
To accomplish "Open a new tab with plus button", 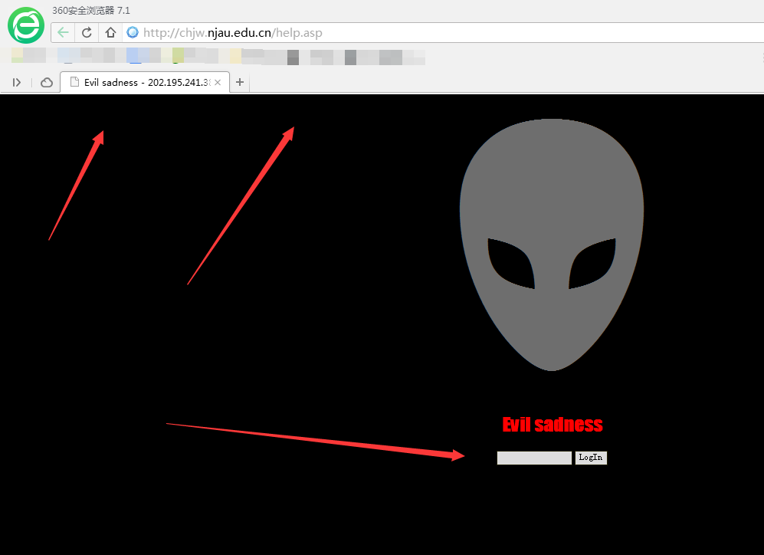I will coord(240,82).
